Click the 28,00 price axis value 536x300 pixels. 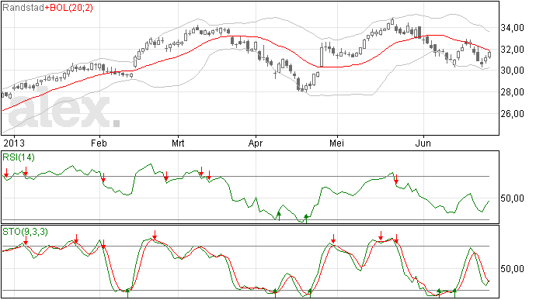click(512, 92)
